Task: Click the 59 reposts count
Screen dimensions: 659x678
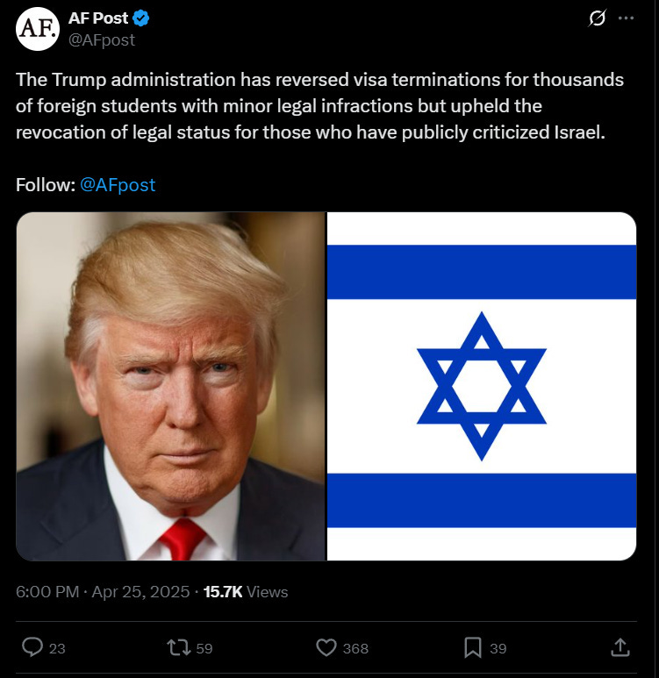Action: coord(204,648)
